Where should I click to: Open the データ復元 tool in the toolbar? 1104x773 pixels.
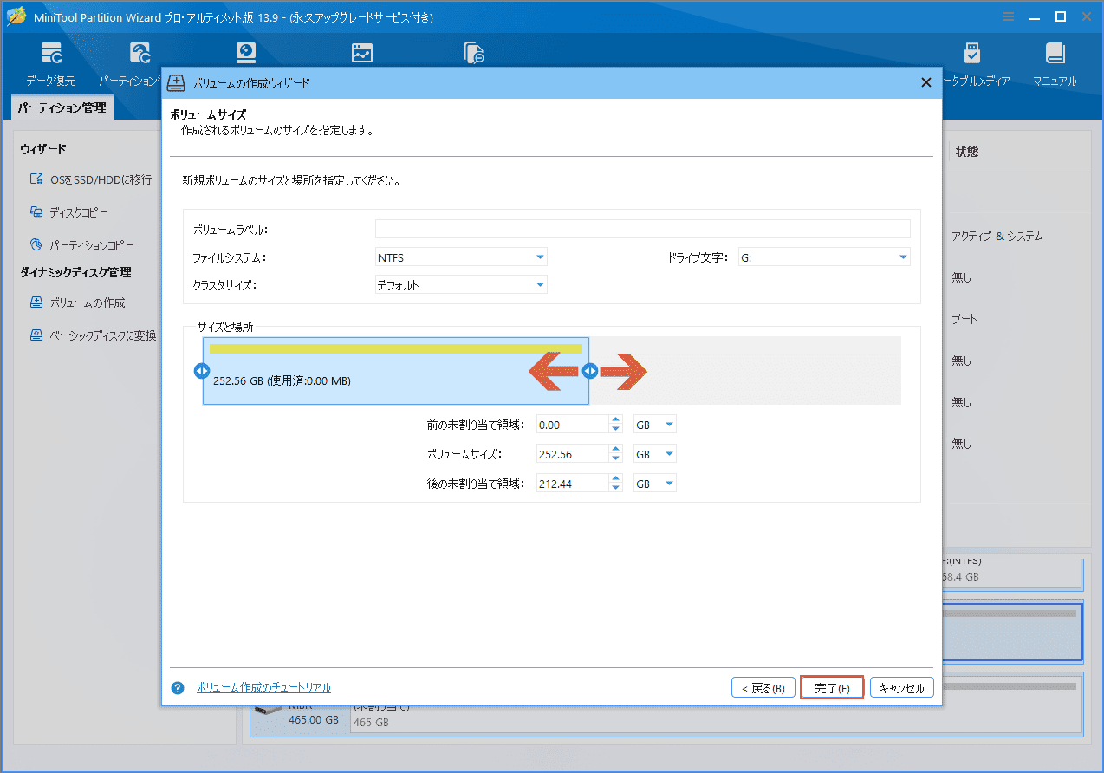coord(51,64)
